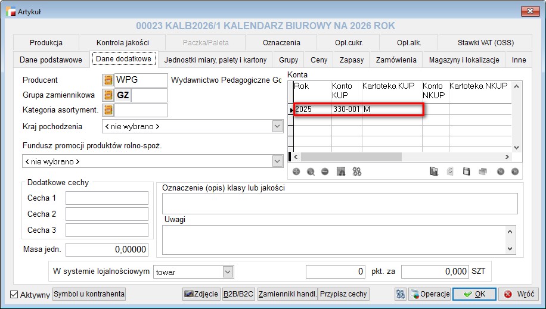Open the Kontrola jakości tab
546x309 pixels.
coord(122,43)
